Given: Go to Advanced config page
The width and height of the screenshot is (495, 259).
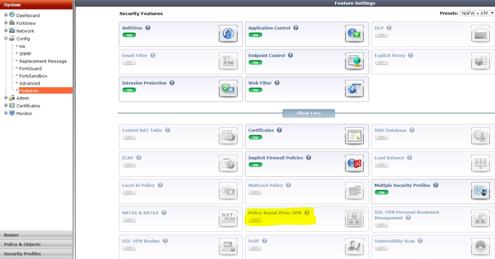Looking at the screenshot, I should click(30, 83).
